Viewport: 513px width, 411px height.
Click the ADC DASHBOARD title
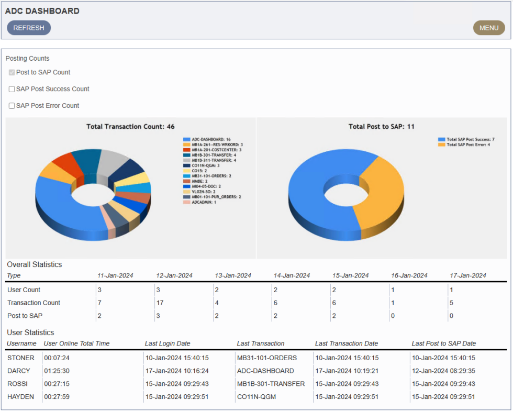click(x=43, y=10)
